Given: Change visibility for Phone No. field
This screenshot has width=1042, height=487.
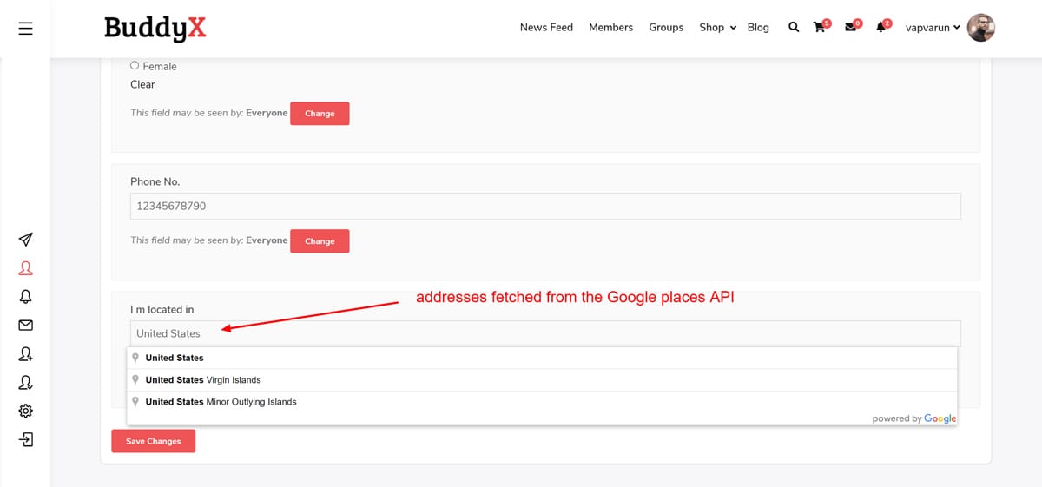Looking at the screenshot, I should tap(320, 240).
